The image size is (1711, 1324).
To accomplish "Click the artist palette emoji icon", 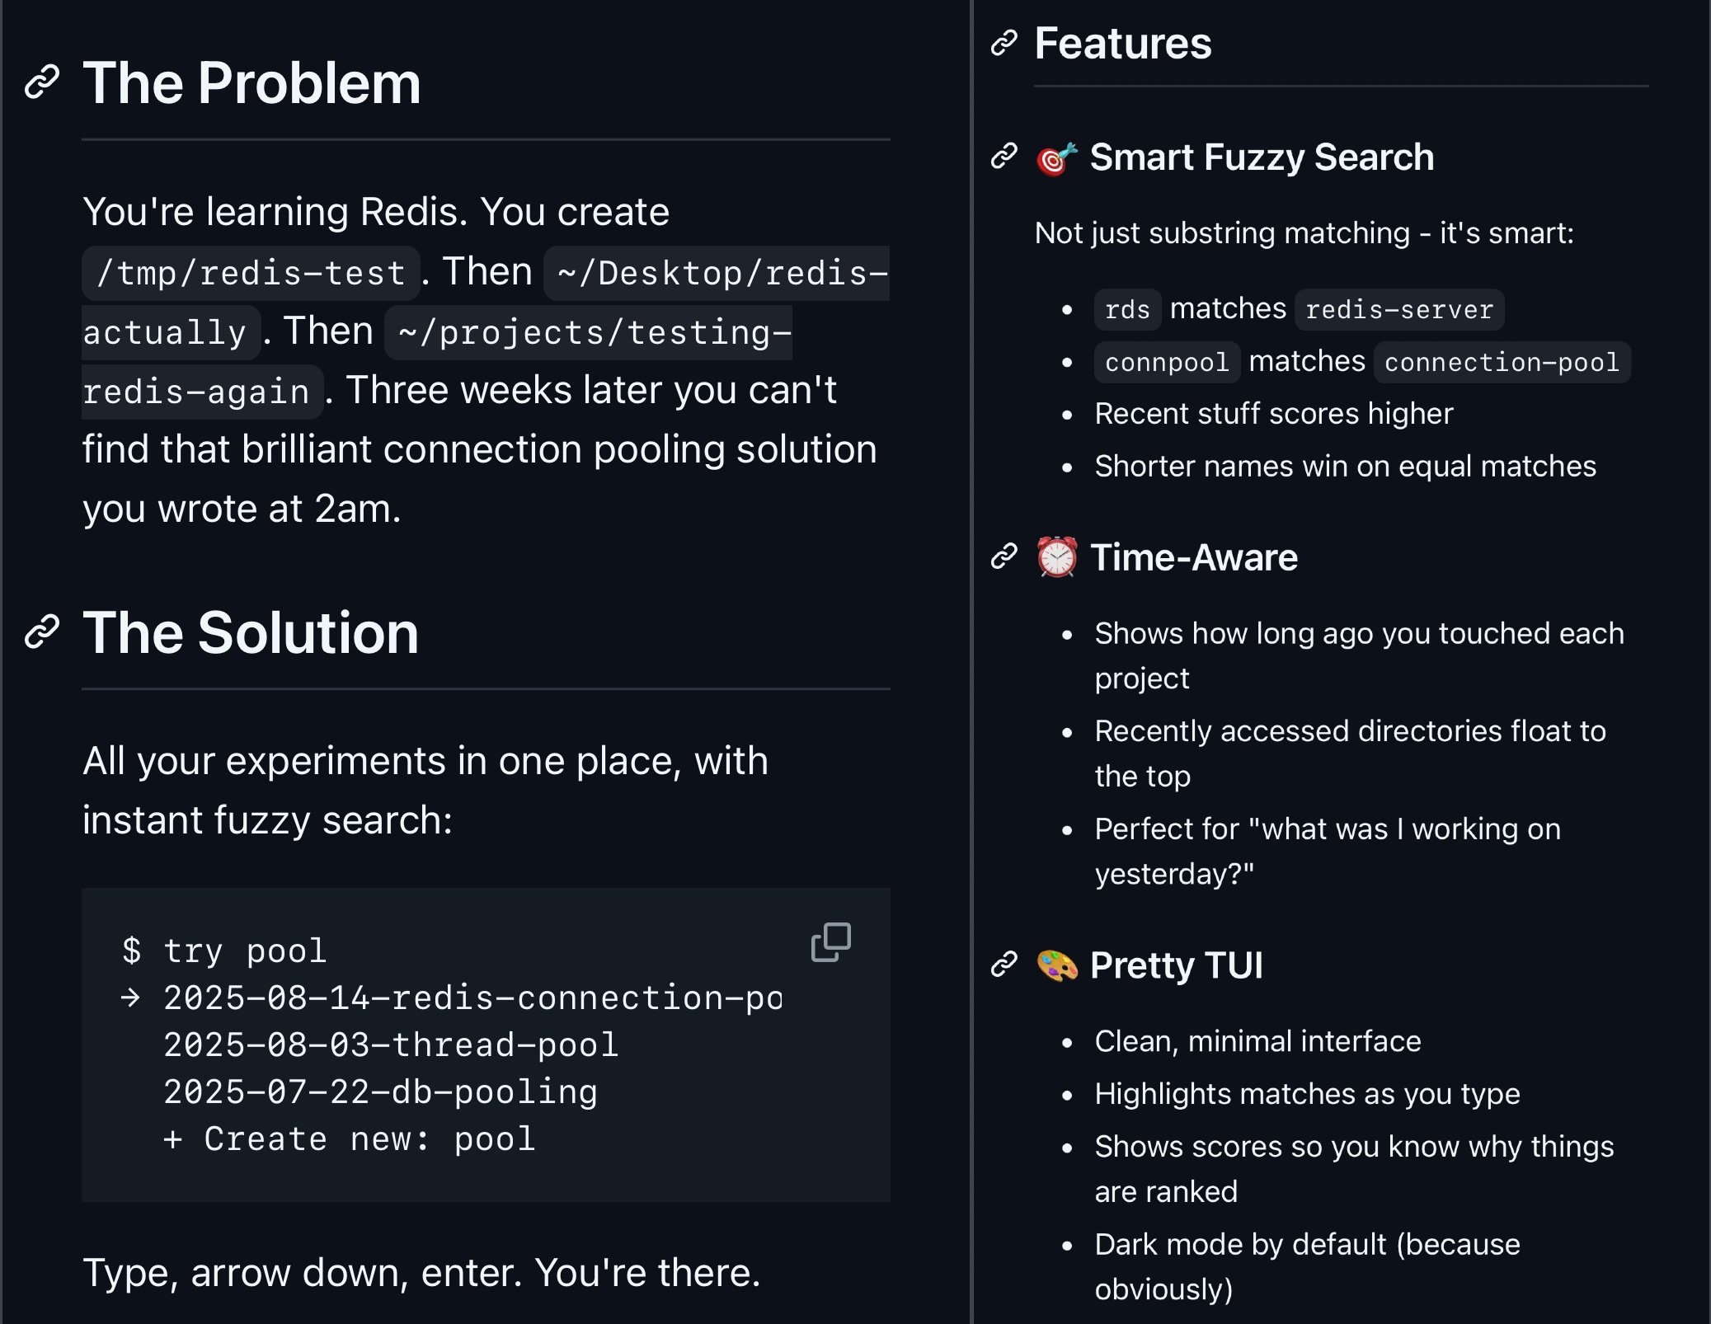I will click(1056, 965).
